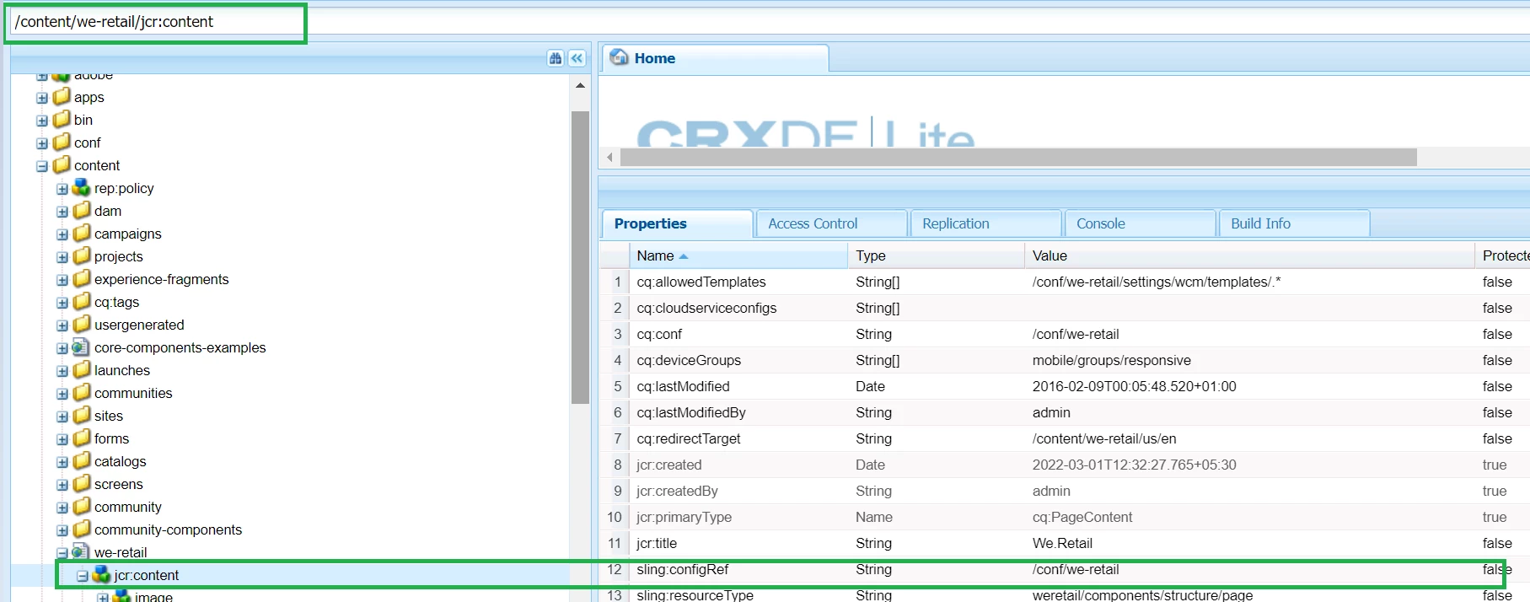This screenshot has height=602, width=1530.
Task: Click the launches folder icon
Action: coord(82,369)
